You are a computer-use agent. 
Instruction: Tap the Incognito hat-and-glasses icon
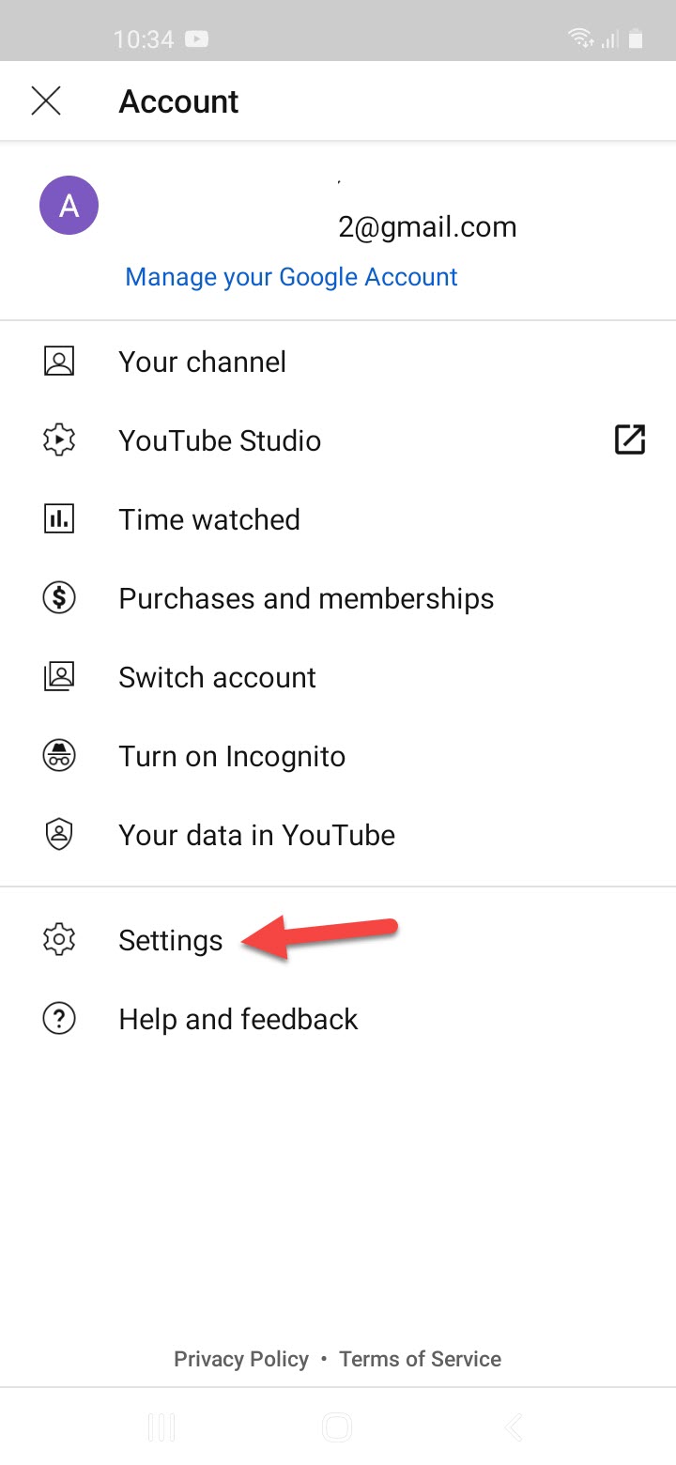(59, 756)
